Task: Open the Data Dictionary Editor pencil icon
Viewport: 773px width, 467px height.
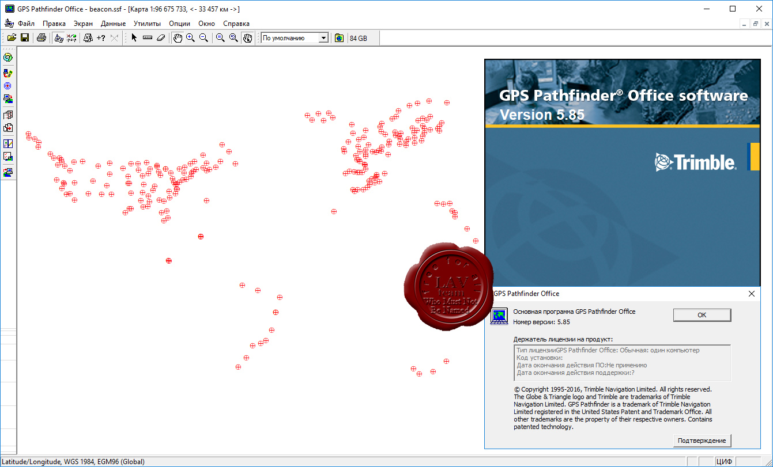Action: [8, 144]
